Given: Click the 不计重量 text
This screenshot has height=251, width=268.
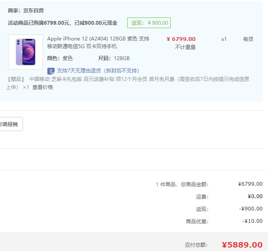Looking at the screenshot, I should pyautogui.click(x=185, y=47).
